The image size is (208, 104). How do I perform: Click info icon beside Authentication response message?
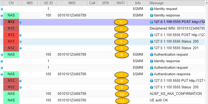(152, 74)
